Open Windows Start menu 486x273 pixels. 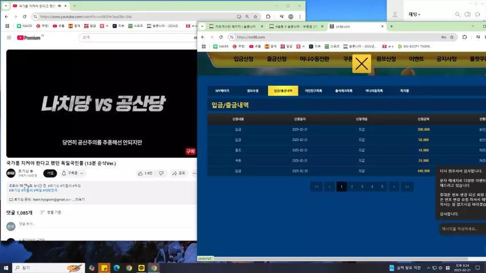pos(6,268)
